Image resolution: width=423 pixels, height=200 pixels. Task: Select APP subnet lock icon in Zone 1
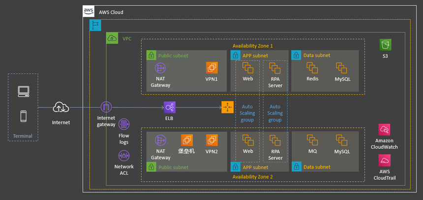point(236,55)
